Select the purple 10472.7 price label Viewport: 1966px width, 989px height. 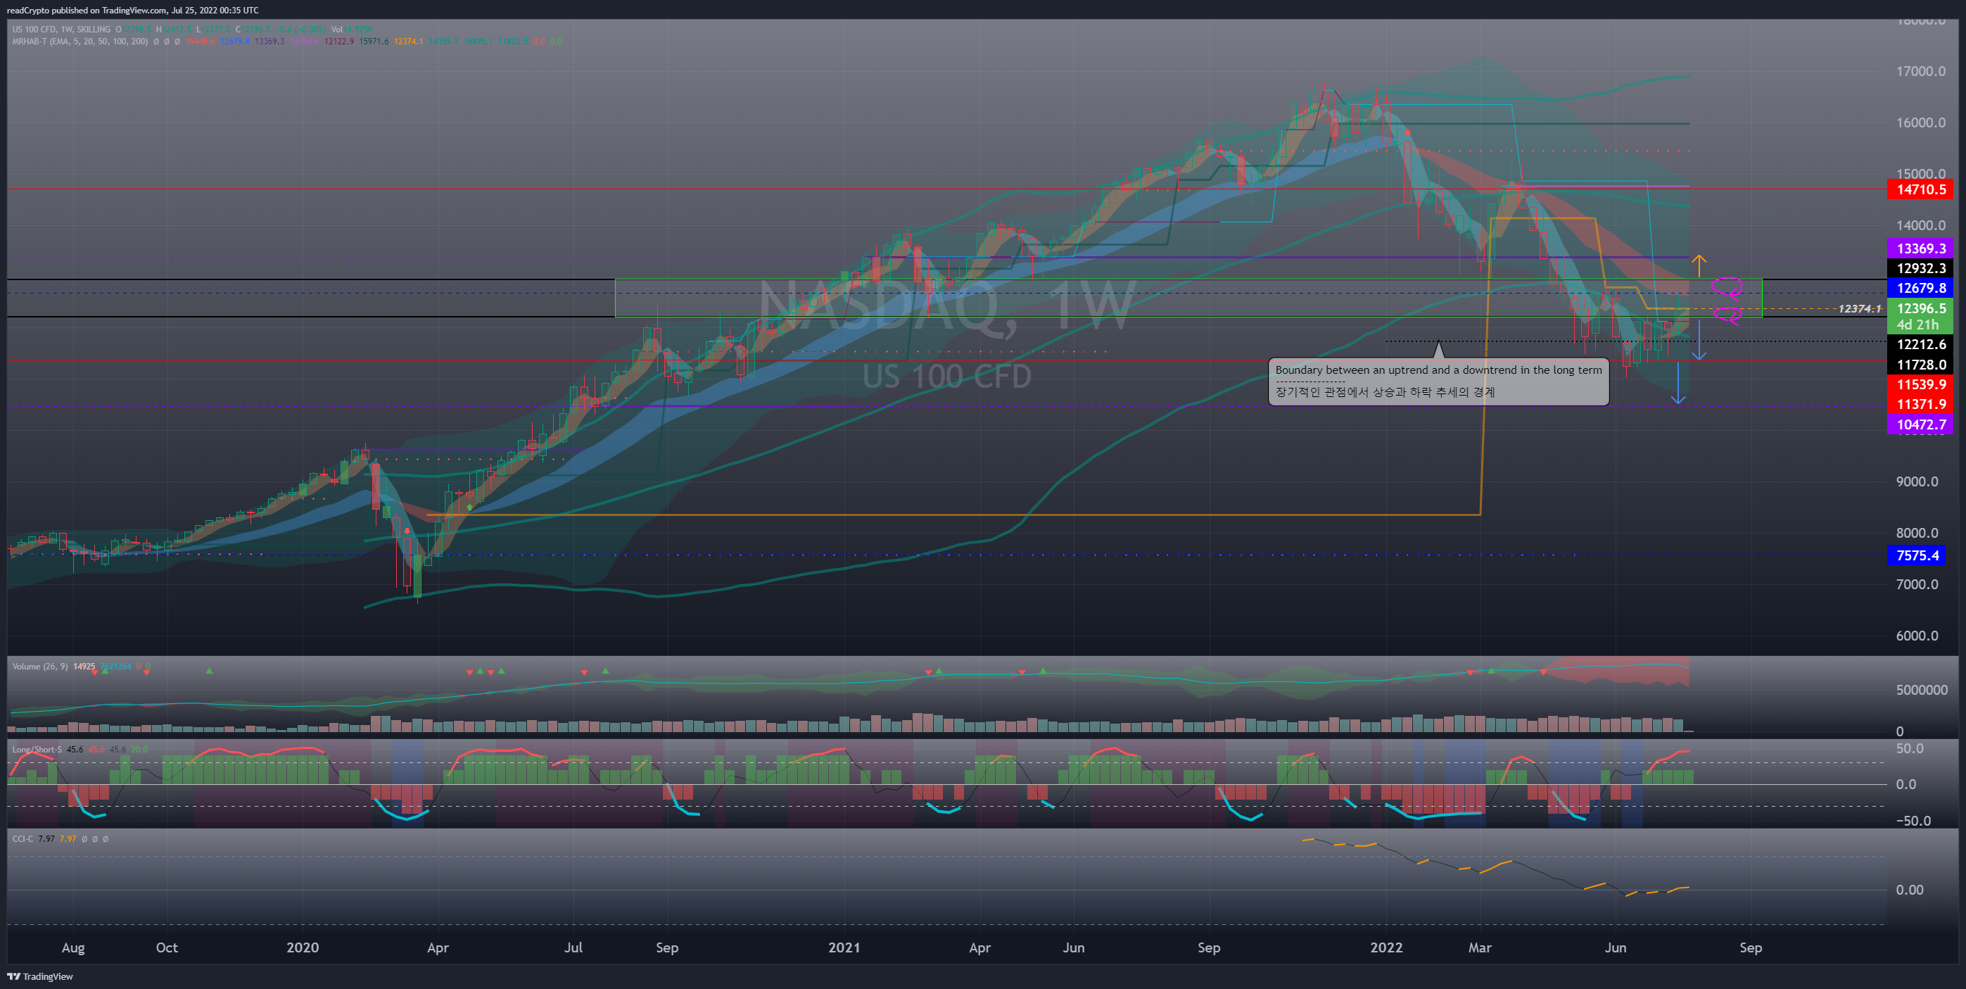tap(1920, 424)
